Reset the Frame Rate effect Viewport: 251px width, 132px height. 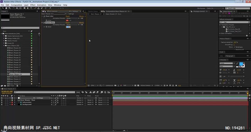pyautogui.click(x=68, y=22)
